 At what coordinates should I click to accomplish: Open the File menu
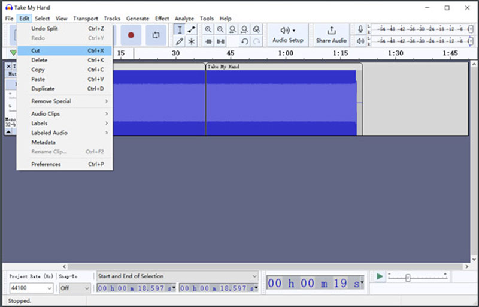click(9, 19)
